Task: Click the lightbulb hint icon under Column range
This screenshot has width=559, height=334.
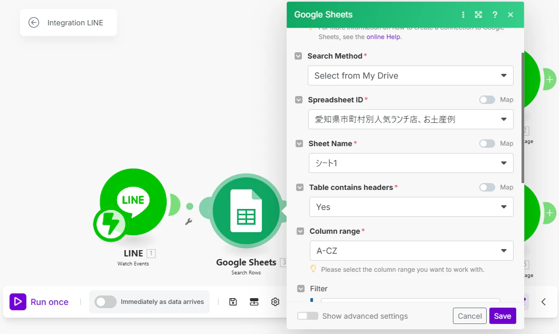Action: [314, 269]
